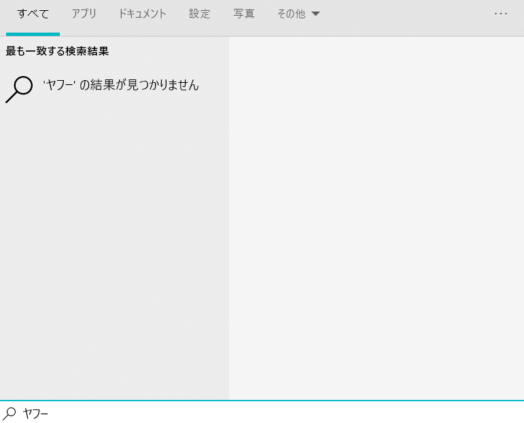Image resolution: width=524 pixels, height=423 pixels.
Task: Select the すべて tab
Action: (x=33, y=14)
